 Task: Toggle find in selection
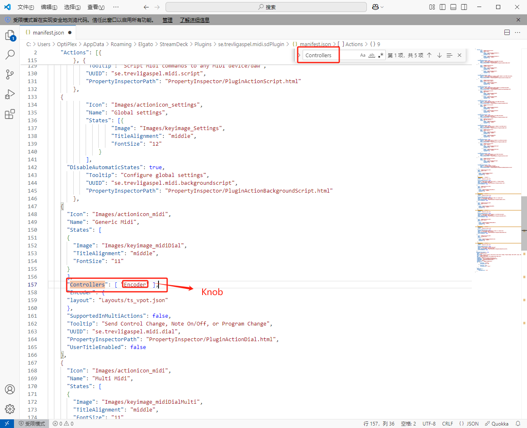(449, 55)
